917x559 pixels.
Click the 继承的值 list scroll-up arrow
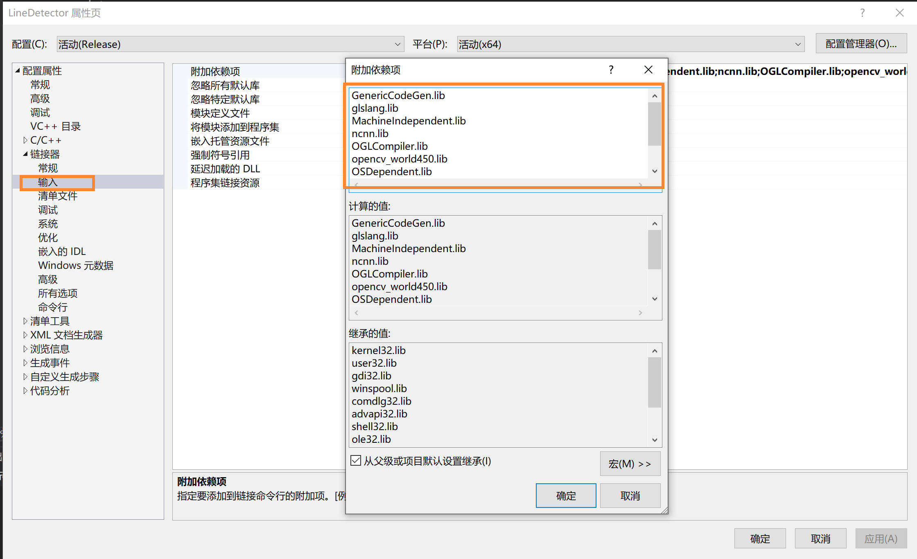pyautogui.click(x=655, y=351)
